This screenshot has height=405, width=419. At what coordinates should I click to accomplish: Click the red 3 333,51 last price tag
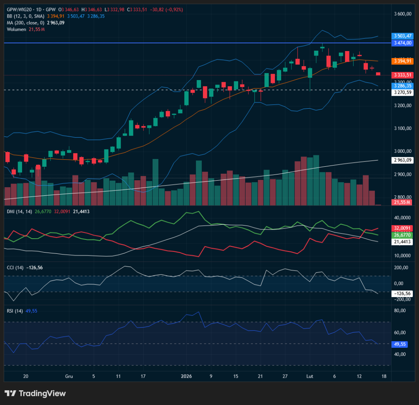point(402,75)
